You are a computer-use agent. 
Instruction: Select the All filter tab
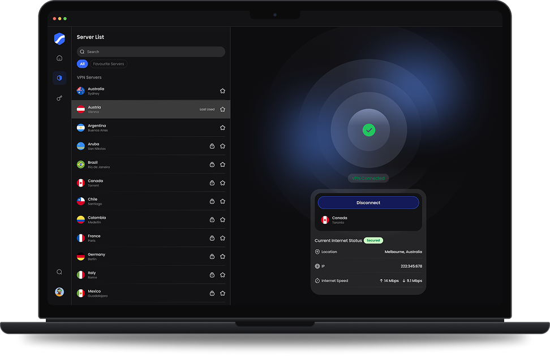82,64
